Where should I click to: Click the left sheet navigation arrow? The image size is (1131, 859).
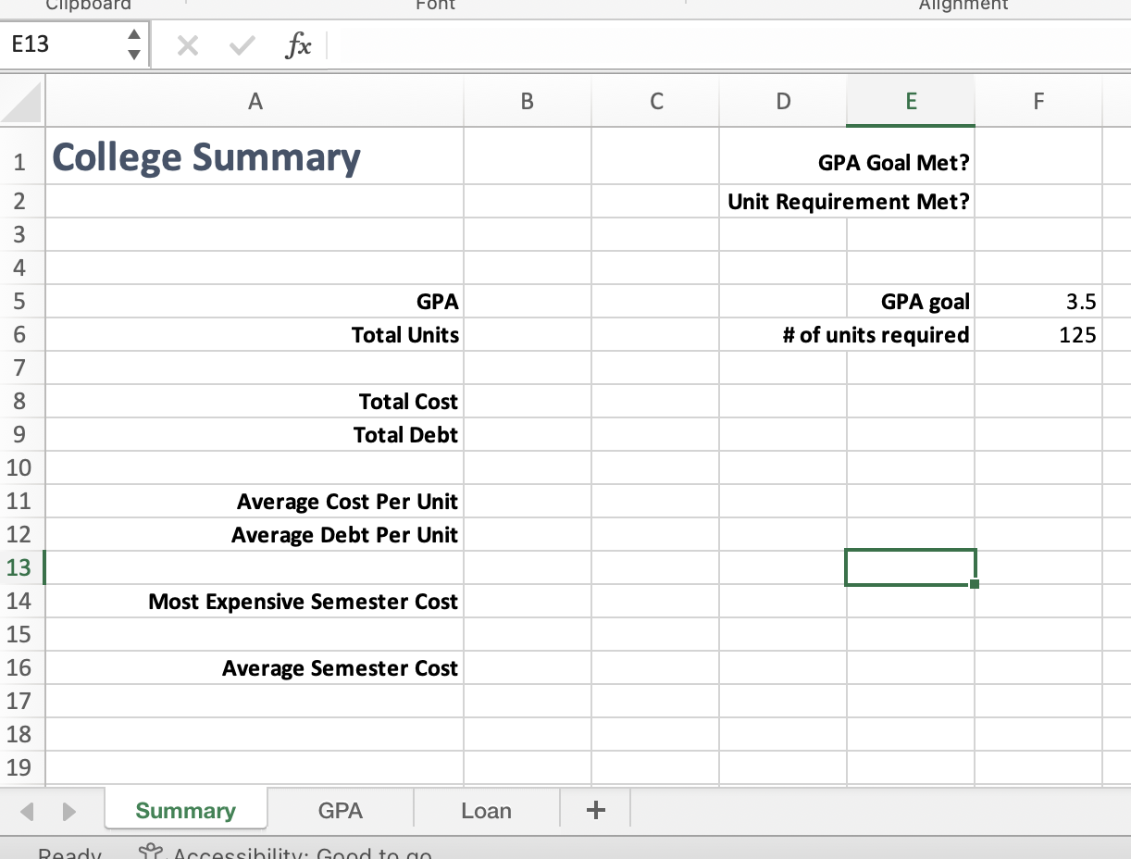click(24, 809)
